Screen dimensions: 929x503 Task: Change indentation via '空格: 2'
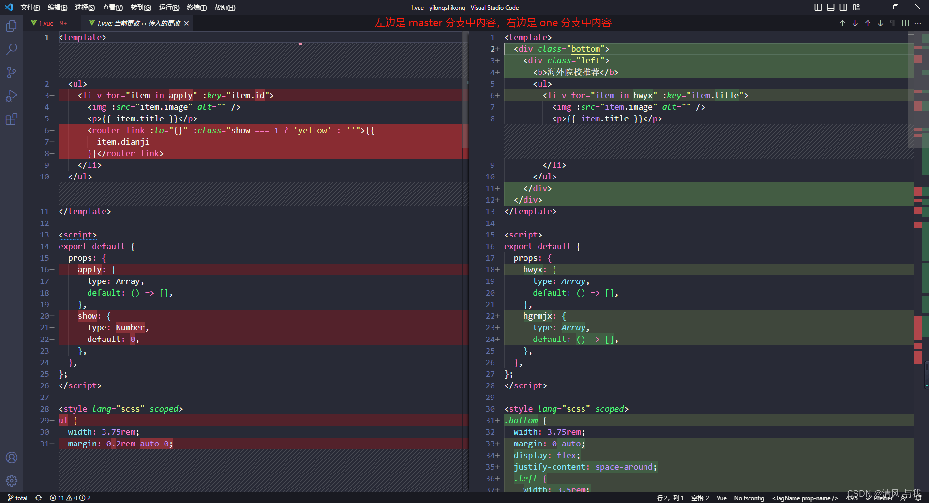coord(700,498)
